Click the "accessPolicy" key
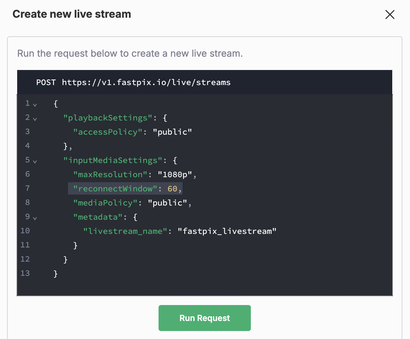410x339 pixels. 108,132
